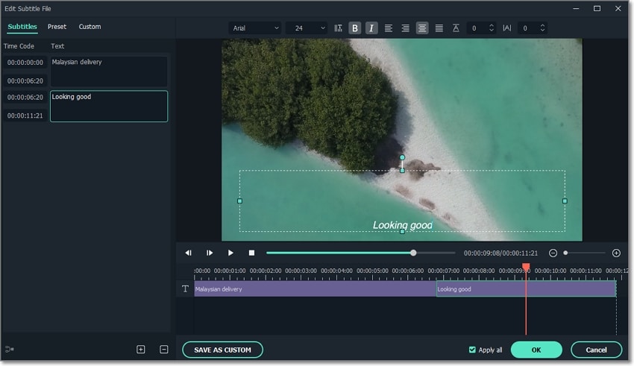
Task: Open the font size 24 dropdown
Action: pyautogui.click(x=306, y=28)
